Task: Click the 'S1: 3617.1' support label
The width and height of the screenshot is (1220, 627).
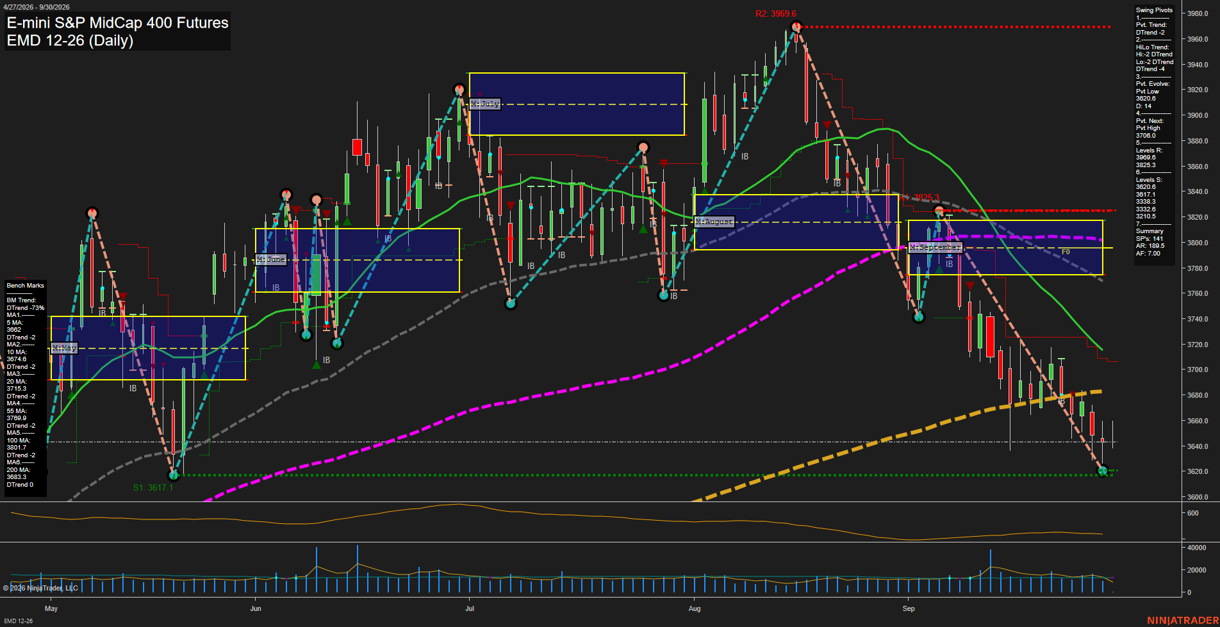Action: pyautogui.click(x=153, y=487)
